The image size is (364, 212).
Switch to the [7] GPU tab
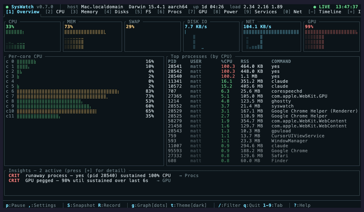[197, 12]
